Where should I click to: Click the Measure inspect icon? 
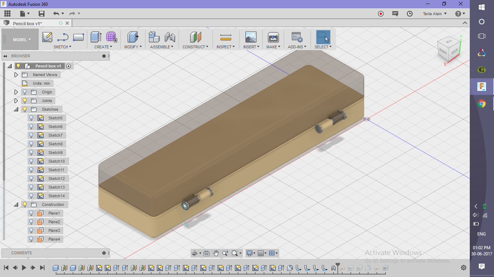(x=226, y=37)
